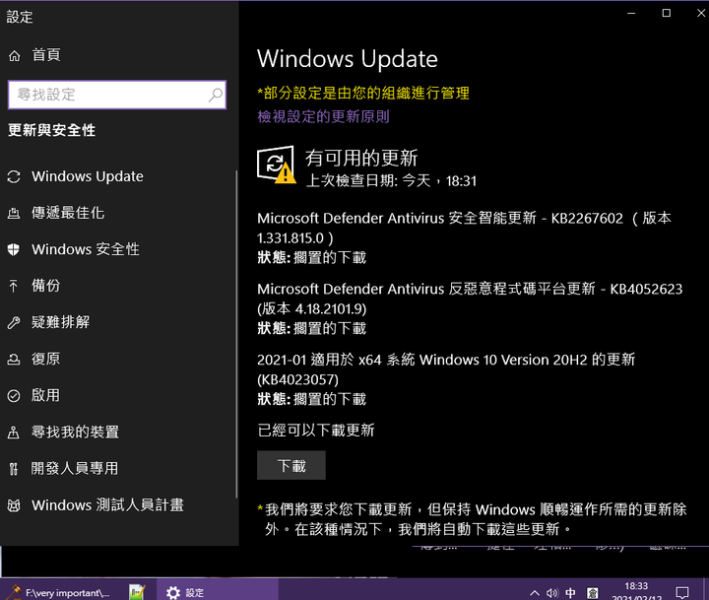The width and height of the screenshot is (709, 600).
Task: Switch the 中 input method indicator
Action: click(x=570, y=592)
